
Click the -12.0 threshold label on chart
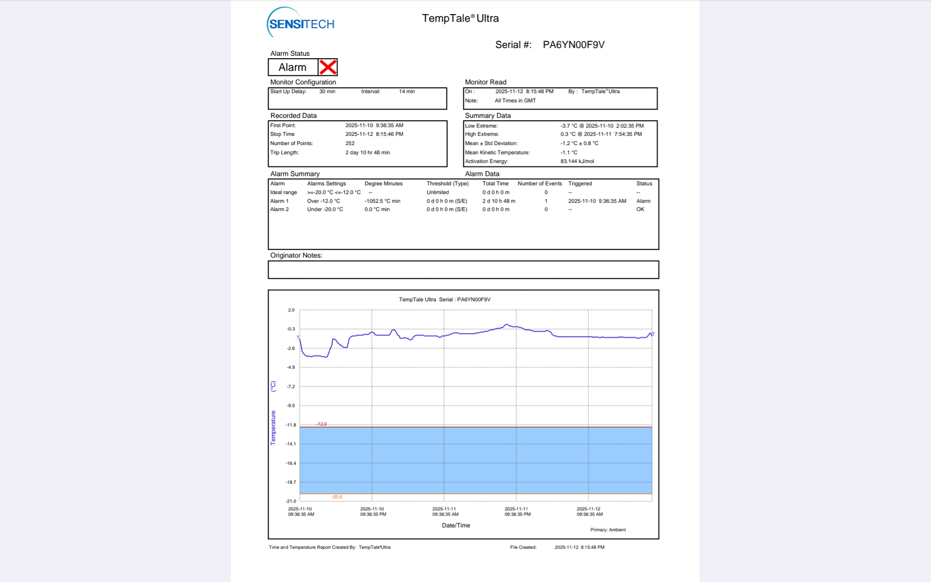[x=321, y=424]
